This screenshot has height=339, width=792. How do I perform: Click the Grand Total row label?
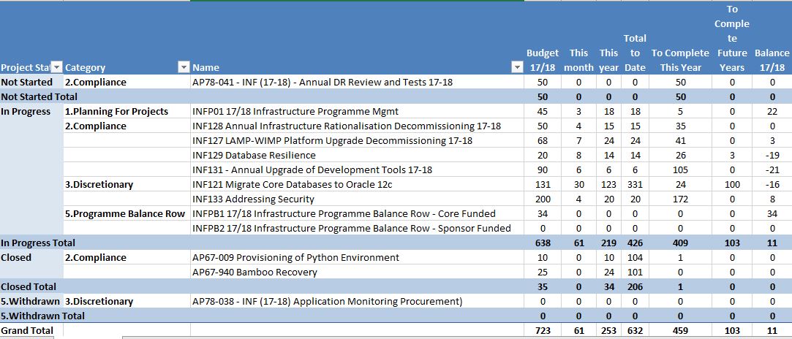[27, 331]
